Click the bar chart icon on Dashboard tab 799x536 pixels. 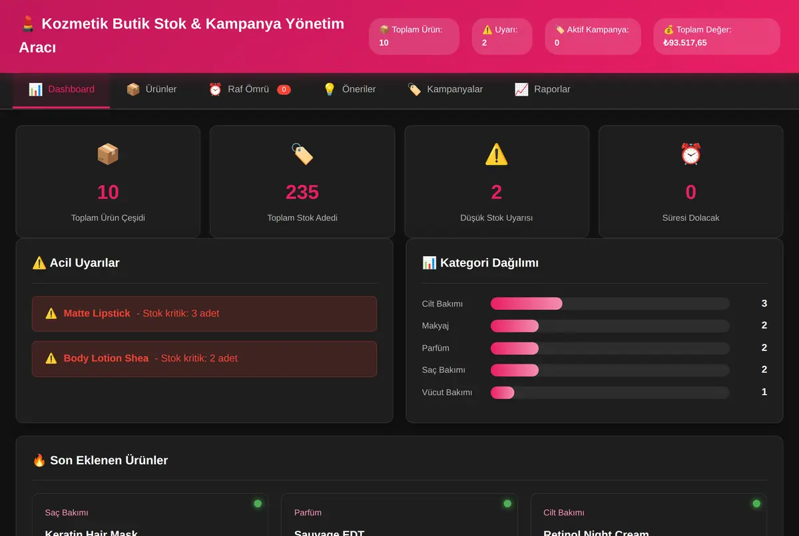pos(35,89)
